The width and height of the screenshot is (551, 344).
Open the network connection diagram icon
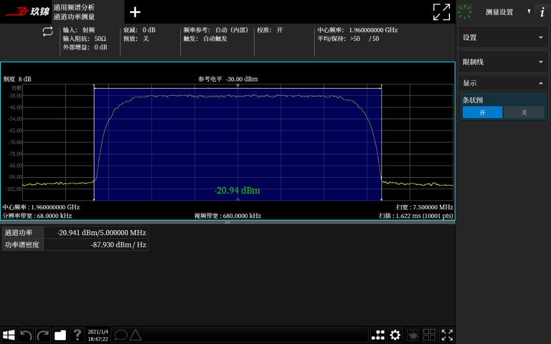pyautogui.click(x=378, y=335)
